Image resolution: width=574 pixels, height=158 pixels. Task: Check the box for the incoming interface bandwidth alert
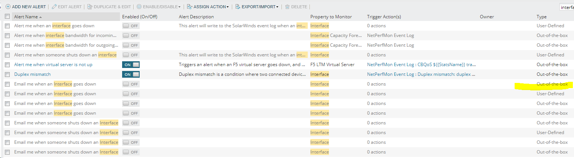click(7, 35)
